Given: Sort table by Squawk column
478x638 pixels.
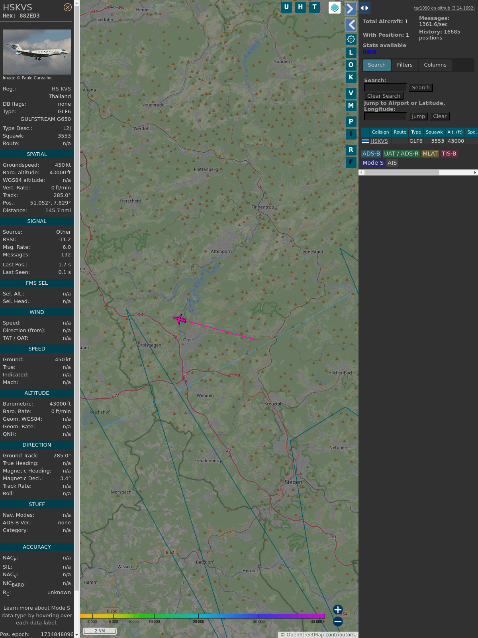Looking at the screenshot, I should (x=434, y=132).
